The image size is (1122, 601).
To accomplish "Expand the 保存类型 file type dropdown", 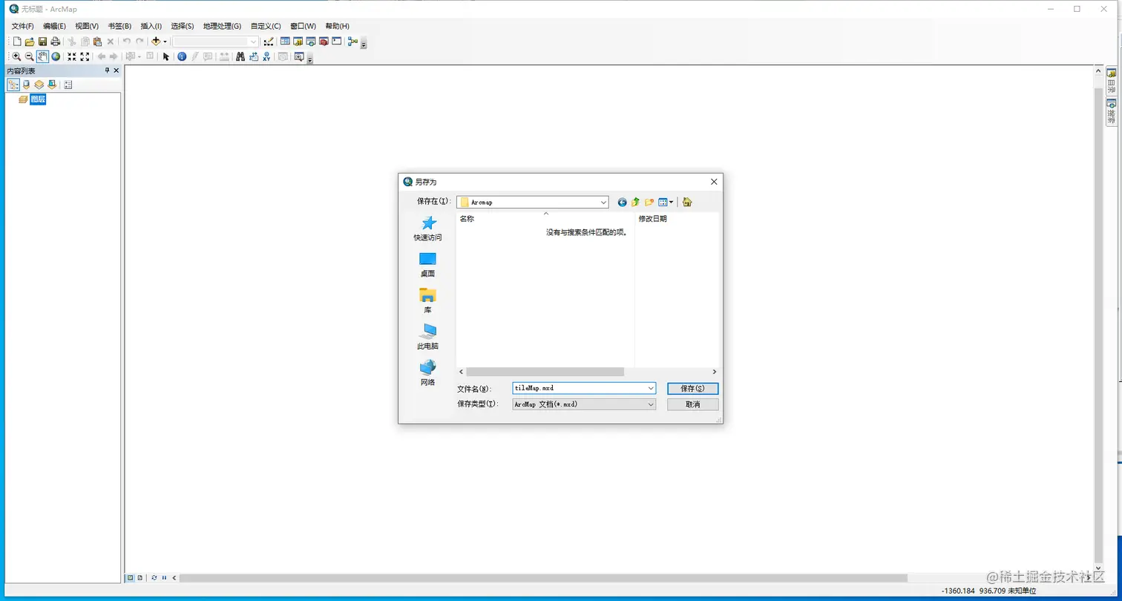I will (x=651, y=404).
